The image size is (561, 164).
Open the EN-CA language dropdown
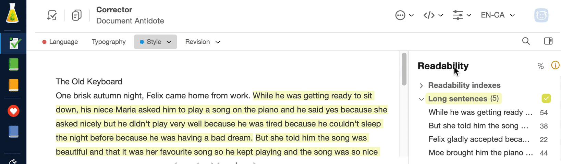click(498, 15)
